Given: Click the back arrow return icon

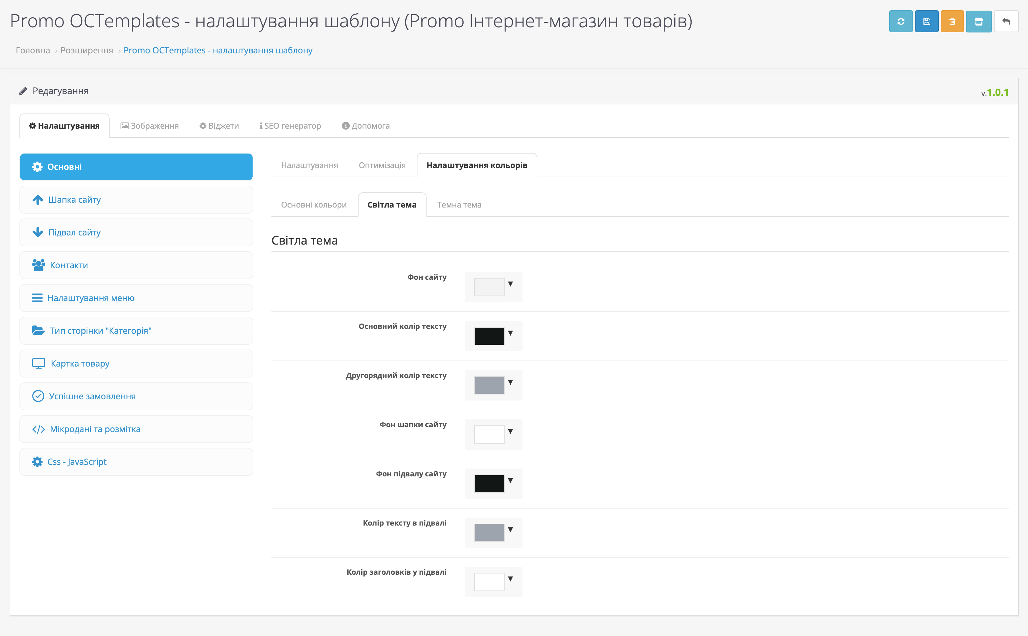Looking at the screenshot, I should (x=1006, y=22).
